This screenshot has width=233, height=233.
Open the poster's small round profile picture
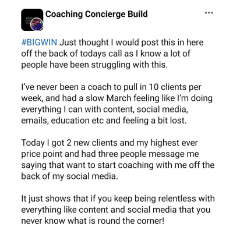click(x=37, y=24)
